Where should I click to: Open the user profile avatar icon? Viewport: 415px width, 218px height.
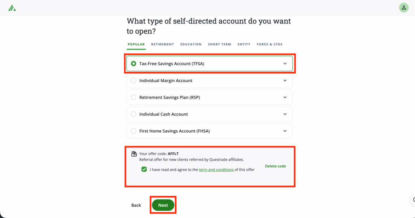pos(404,8)
